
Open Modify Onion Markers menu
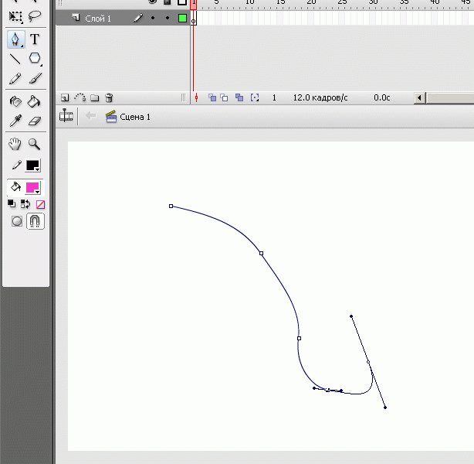point(255,97)
